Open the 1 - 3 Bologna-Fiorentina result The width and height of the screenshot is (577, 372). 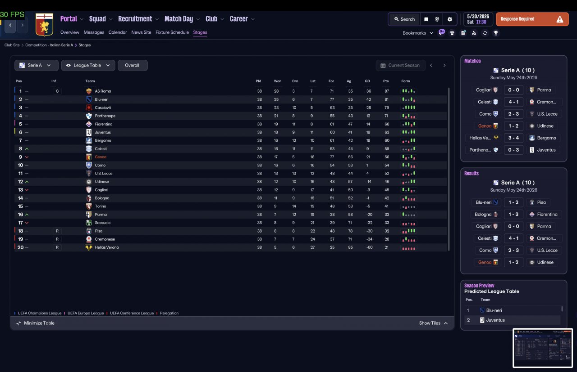(513, 215)
